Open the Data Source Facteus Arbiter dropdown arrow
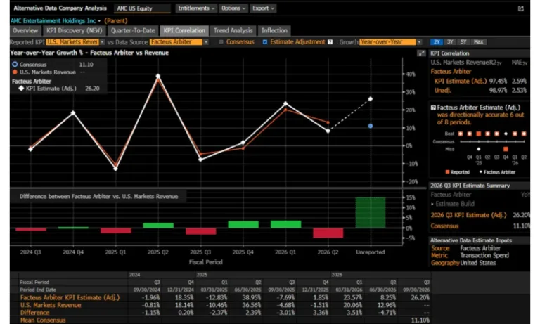Image resolution: width=540 pixels, height=324 pixels. tap(206, 42)
